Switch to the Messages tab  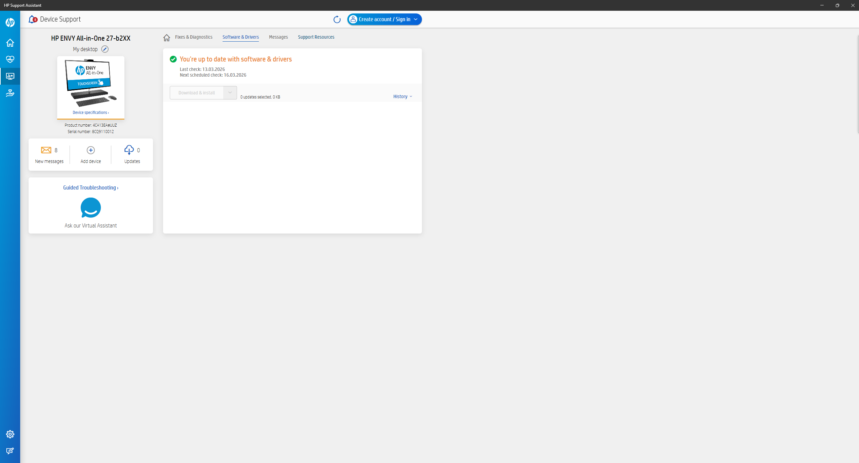(278, 37)
